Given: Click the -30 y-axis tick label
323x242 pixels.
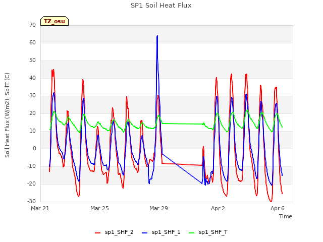Looking at the screenshot, I should pyautogui.click(x=32, y=202).
